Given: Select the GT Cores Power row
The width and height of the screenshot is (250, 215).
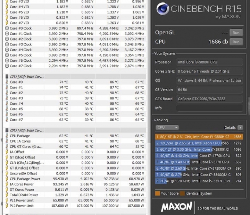Looking at the screenshot, I should 74,190.
